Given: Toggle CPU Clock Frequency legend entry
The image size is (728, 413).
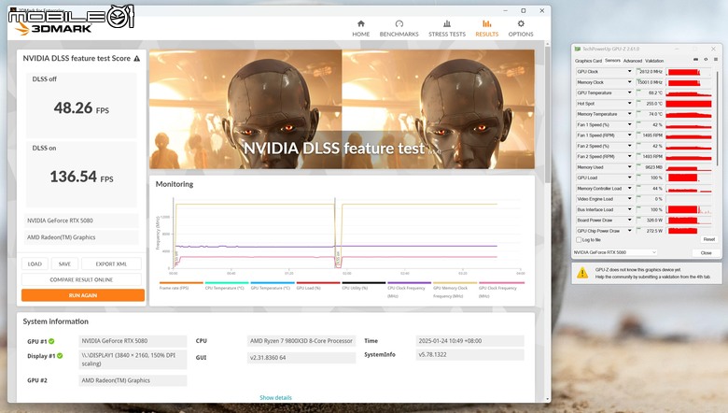Looking at the screenshot, I should [409, 289].
